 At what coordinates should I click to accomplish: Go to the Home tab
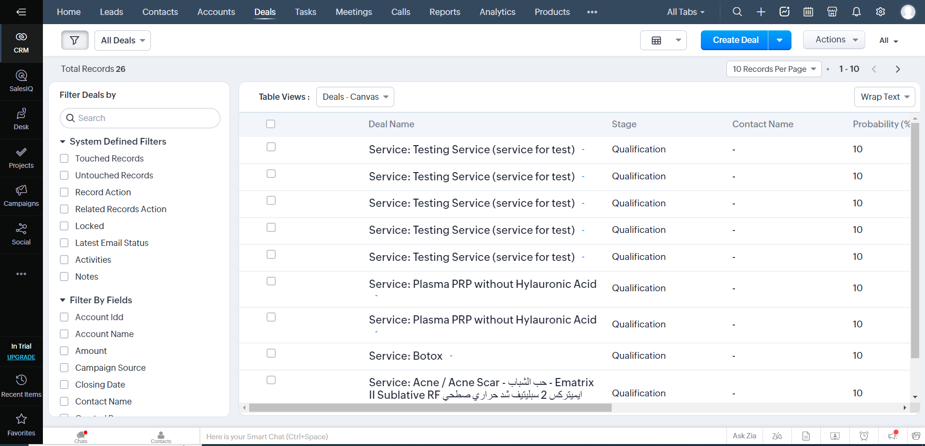(68, 12)
